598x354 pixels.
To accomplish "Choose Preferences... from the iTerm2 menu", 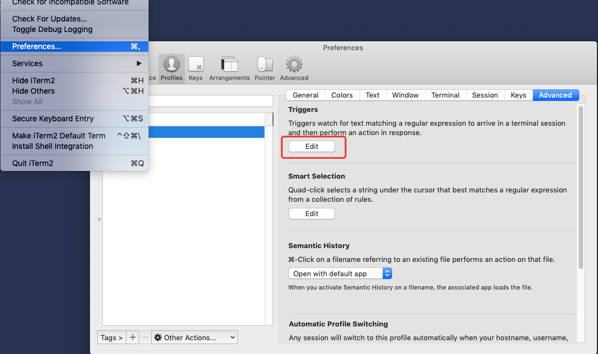I will click(x=75, y=46).
